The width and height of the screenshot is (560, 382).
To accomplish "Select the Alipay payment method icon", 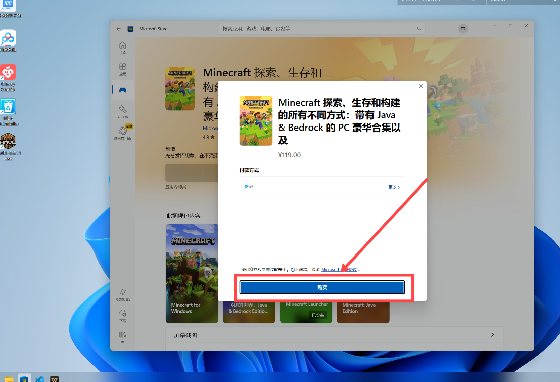I will (x=249, y=187).
